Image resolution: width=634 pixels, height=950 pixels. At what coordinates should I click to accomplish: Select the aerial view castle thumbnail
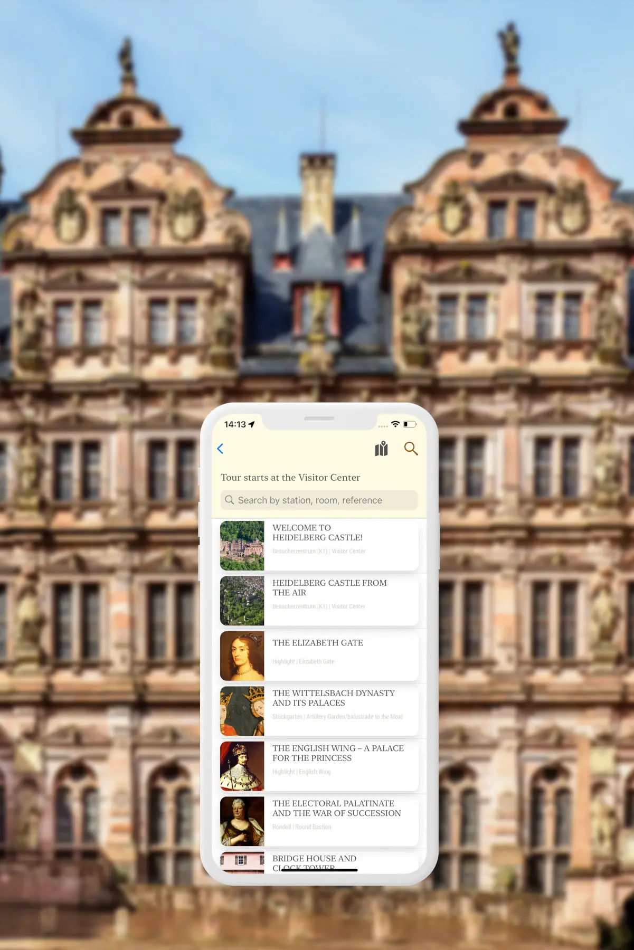coord(242,601)
